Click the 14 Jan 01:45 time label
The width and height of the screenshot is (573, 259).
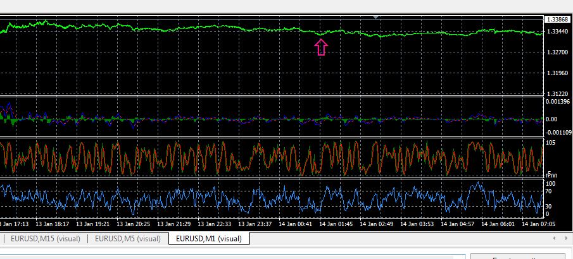tap(336, 224)
